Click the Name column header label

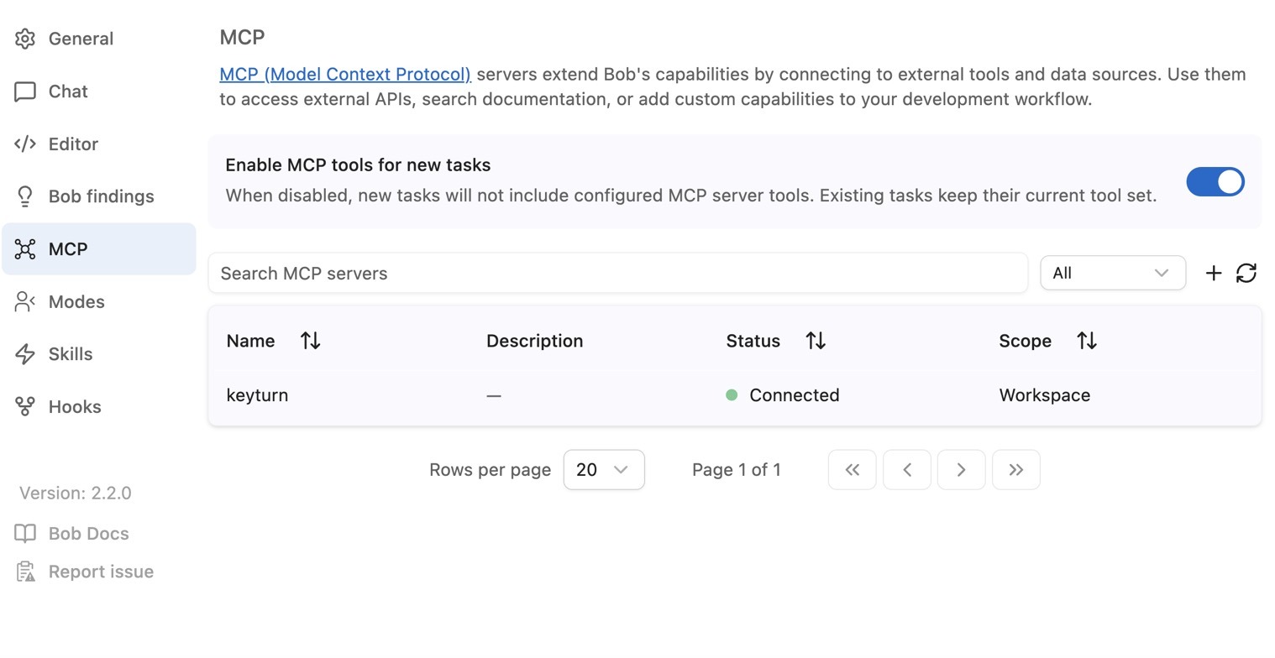[250, 341]
